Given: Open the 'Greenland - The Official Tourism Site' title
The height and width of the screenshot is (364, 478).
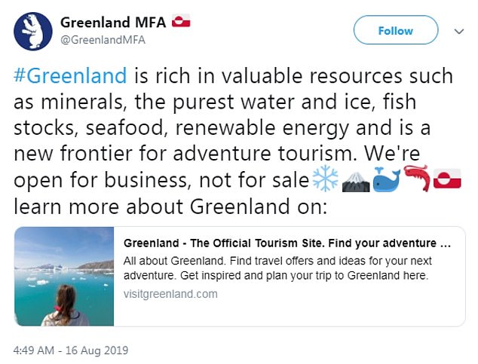Looking at the screenshot, I should coord(287,243).
